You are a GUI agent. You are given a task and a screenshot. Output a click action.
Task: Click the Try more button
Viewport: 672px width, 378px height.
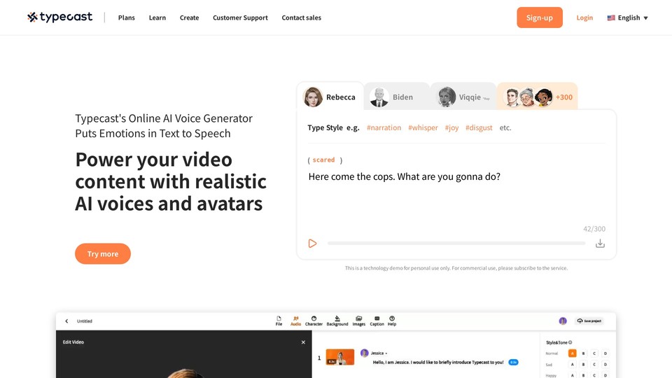coord(103,253)
